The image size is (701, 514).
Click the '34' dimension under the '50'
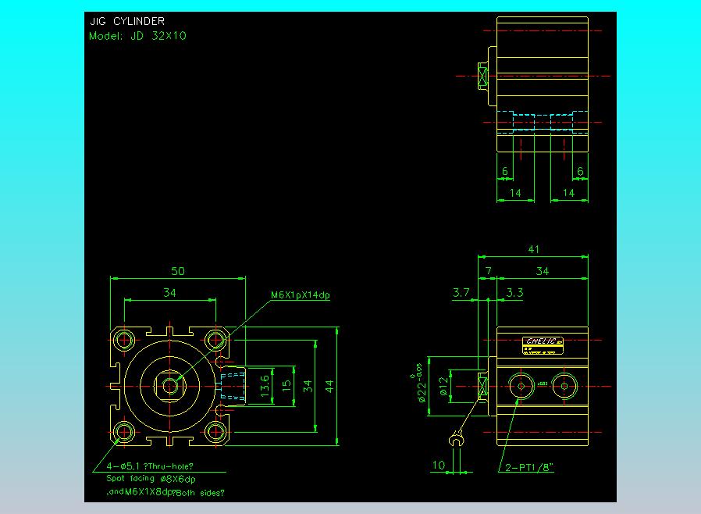[169, 293]
